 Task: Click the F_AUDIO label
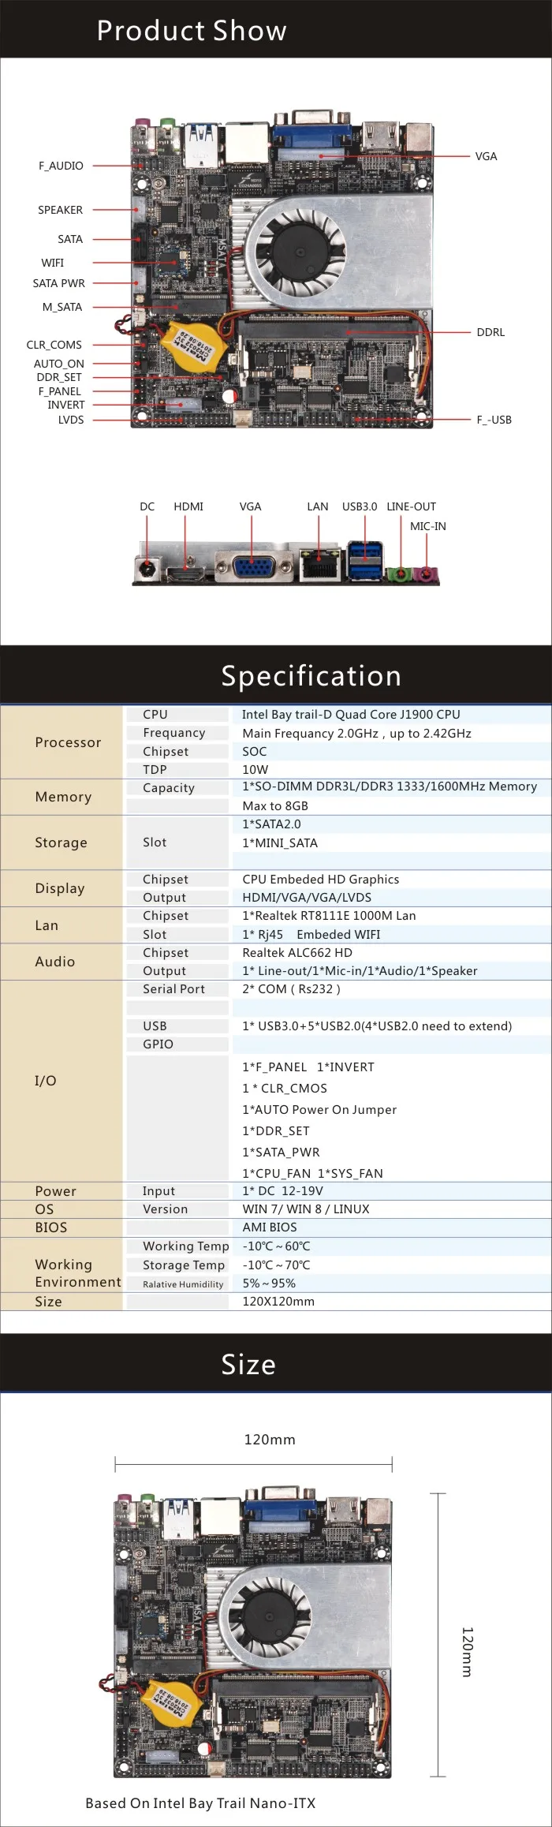(x=61, y=166)
